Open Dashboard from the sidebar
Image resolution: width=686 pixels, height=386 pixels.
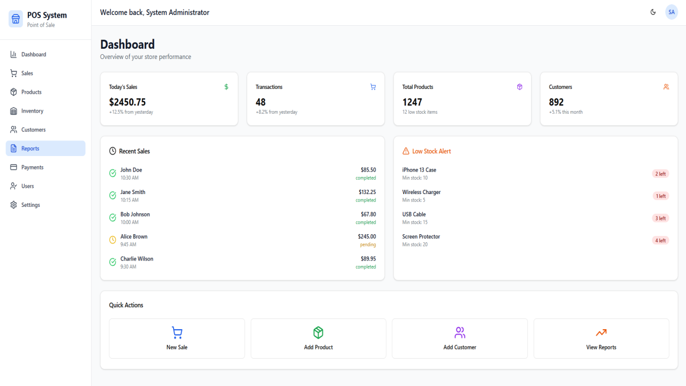click(x=46, y=55)
